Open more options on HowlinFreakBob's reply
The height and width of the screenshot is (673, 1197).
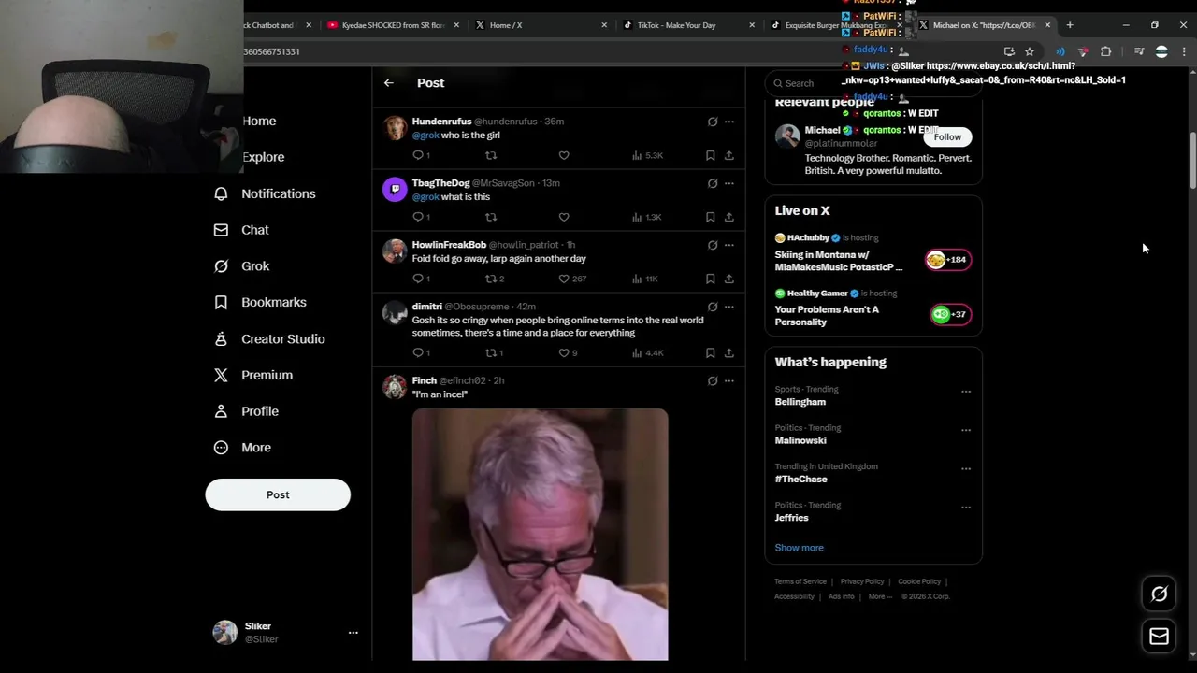click(729, 245)
